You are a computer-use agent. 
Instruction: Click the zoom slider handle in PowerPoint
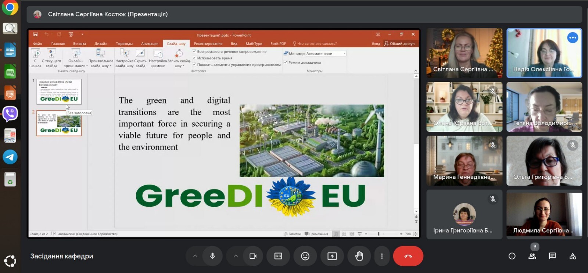click(379, 234)
